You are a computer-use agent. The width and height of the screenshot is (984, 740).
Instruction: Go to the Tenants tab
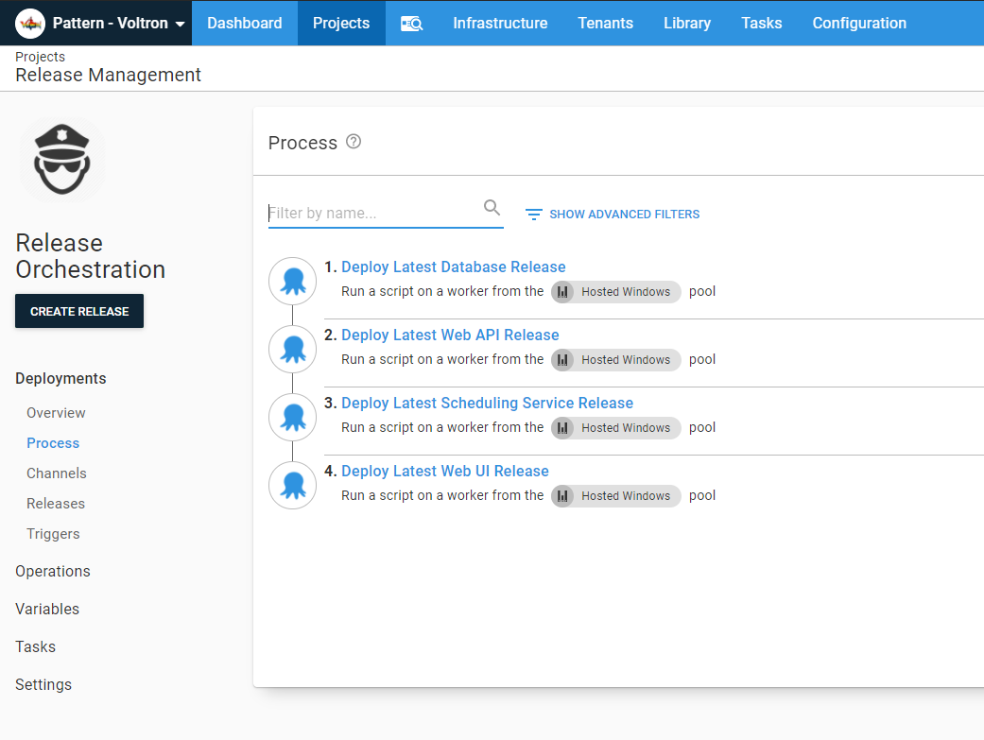605,23
